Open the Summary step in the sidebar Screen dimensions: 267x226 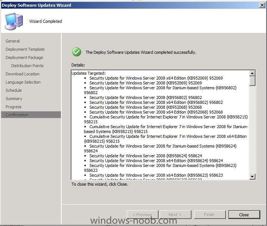14,99
